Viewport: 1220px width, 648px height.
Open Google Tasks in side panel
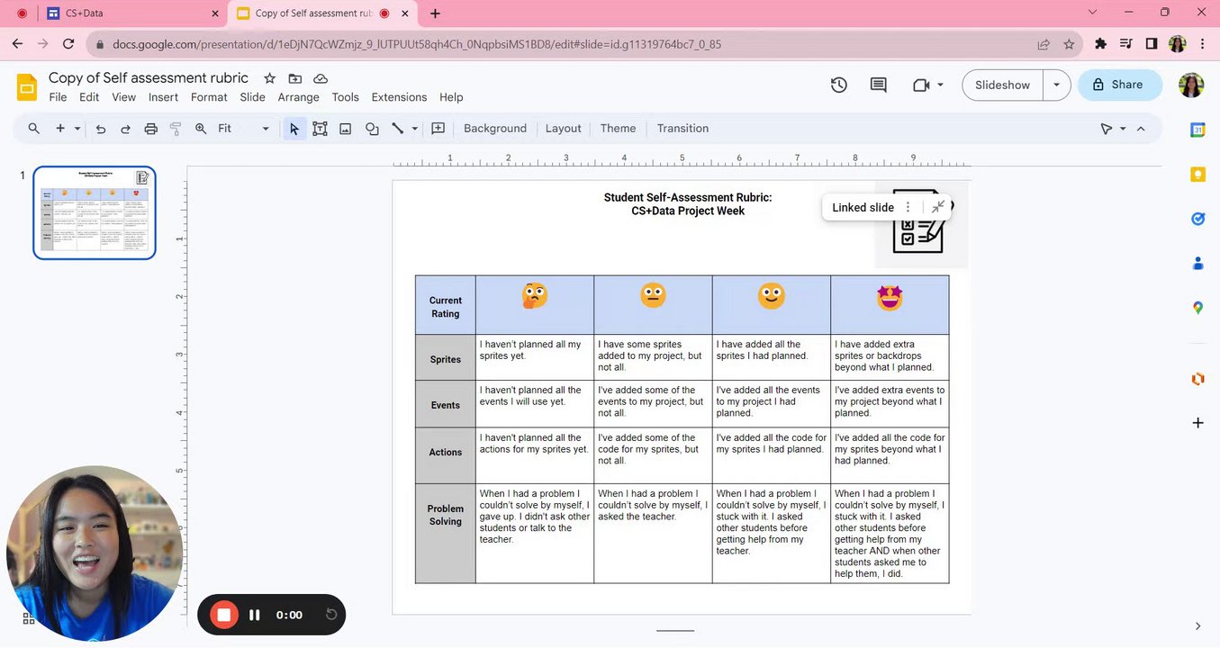click(x=1197, y=219)
